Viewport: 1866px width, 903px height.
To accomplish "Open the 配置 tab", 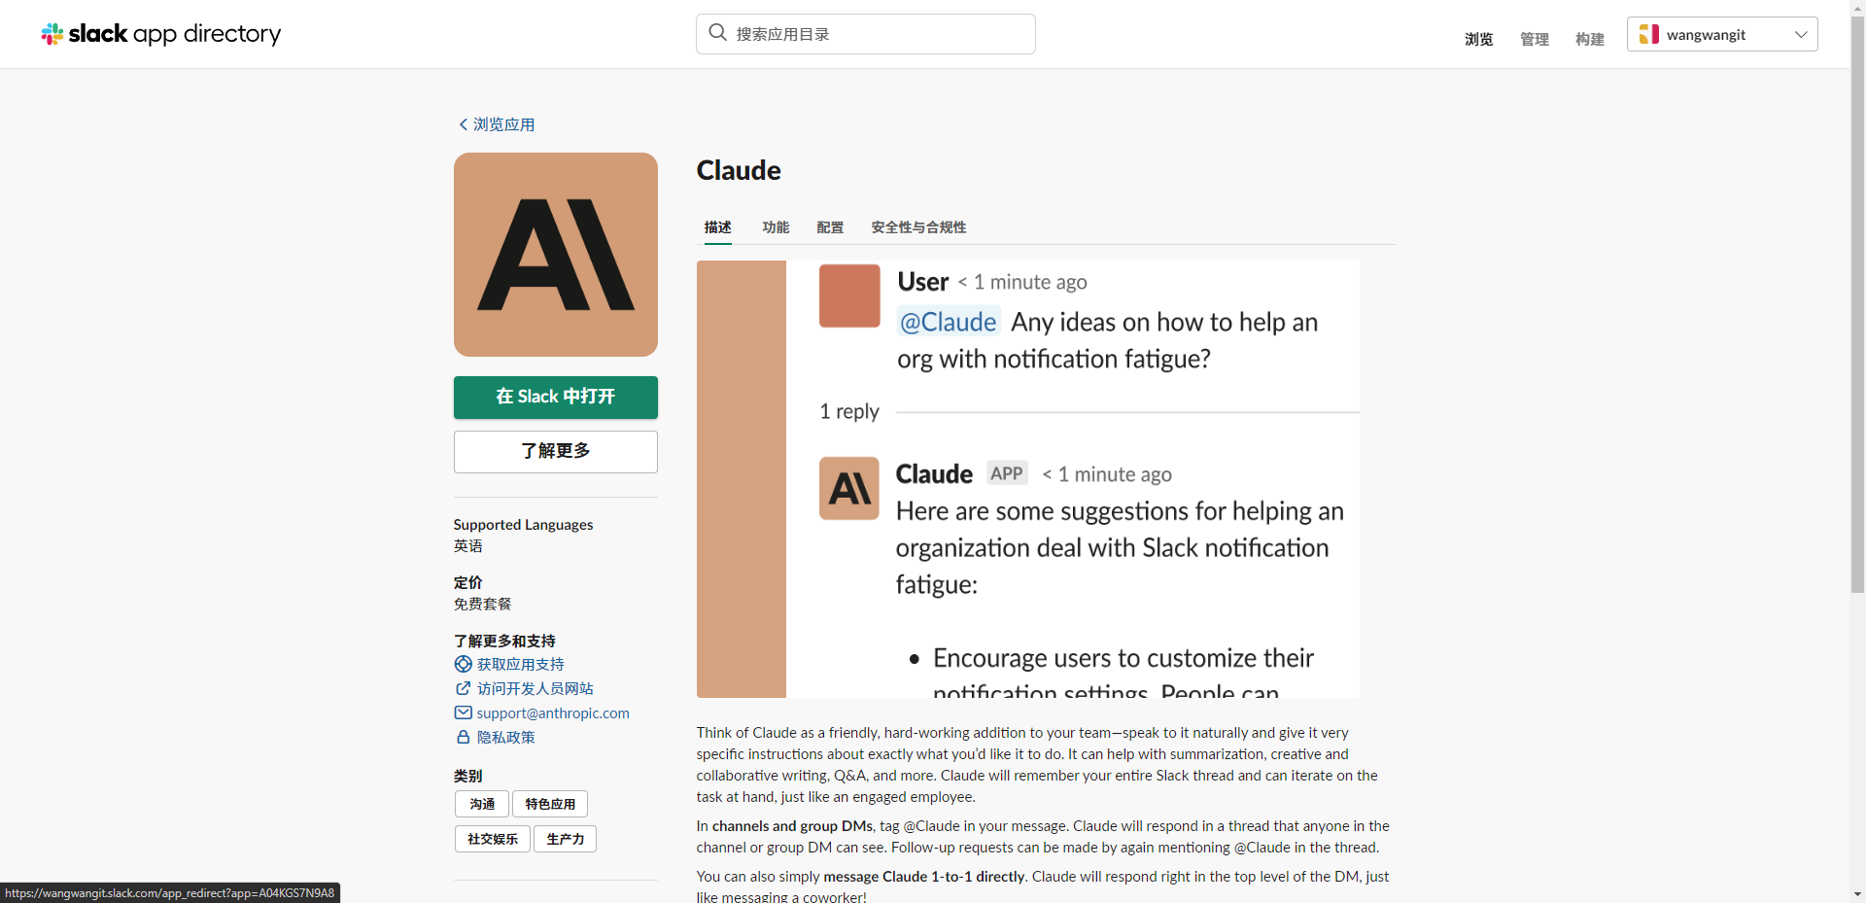I will (x=829, y=227).
